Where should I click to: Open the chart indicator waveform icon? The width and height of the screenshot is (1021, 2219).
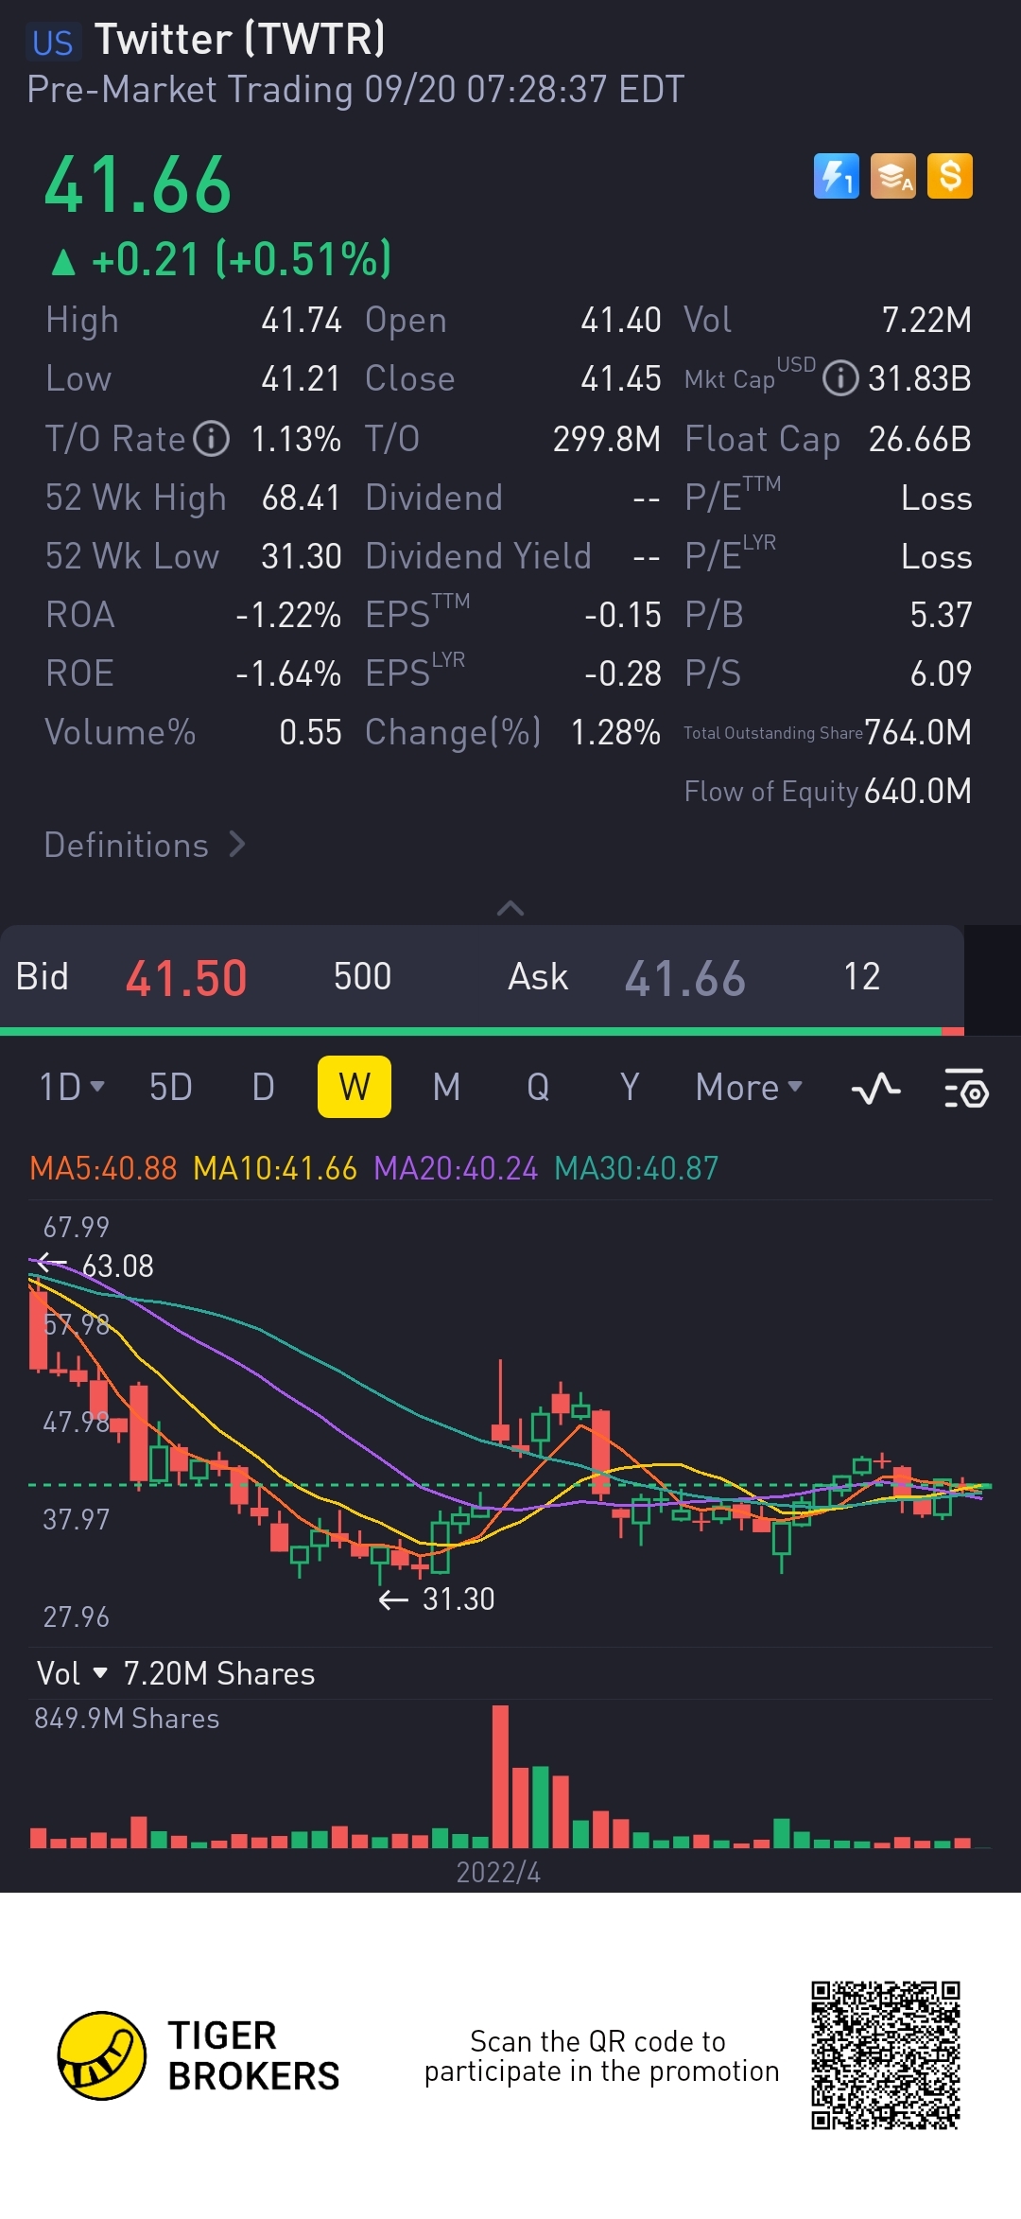[x=875, y=1089]
